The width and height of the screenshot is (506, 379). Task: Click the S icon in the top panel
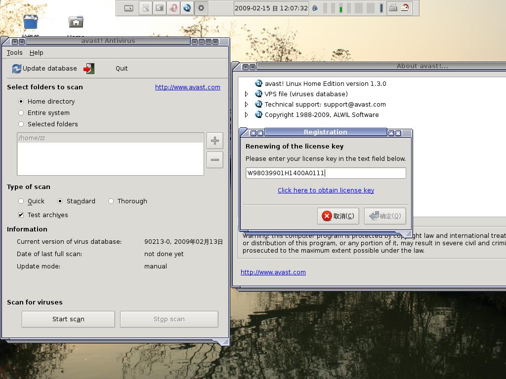pyautogui.click(x=160, y=8)
